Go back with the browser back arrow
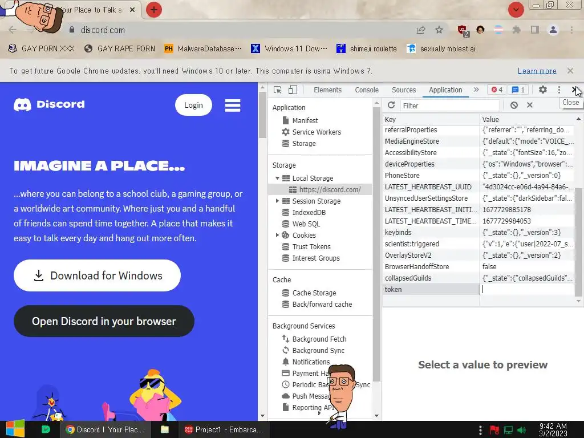Screen dimensions: 584x438 13,30
